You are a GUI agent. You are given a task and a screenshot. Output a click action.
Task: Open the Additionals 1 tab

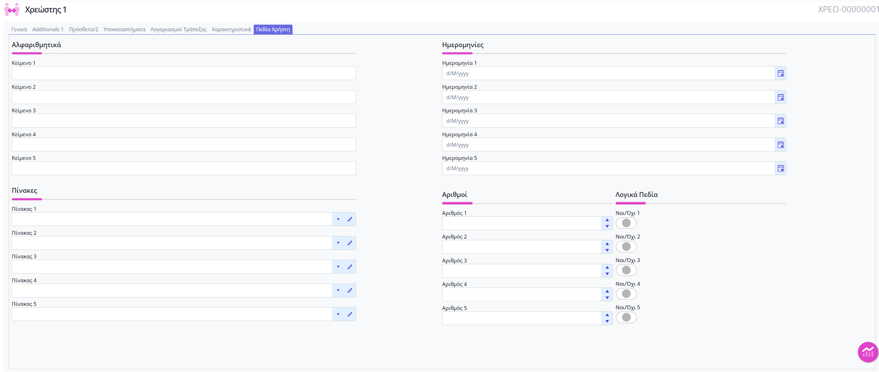(x=48, y=29)
